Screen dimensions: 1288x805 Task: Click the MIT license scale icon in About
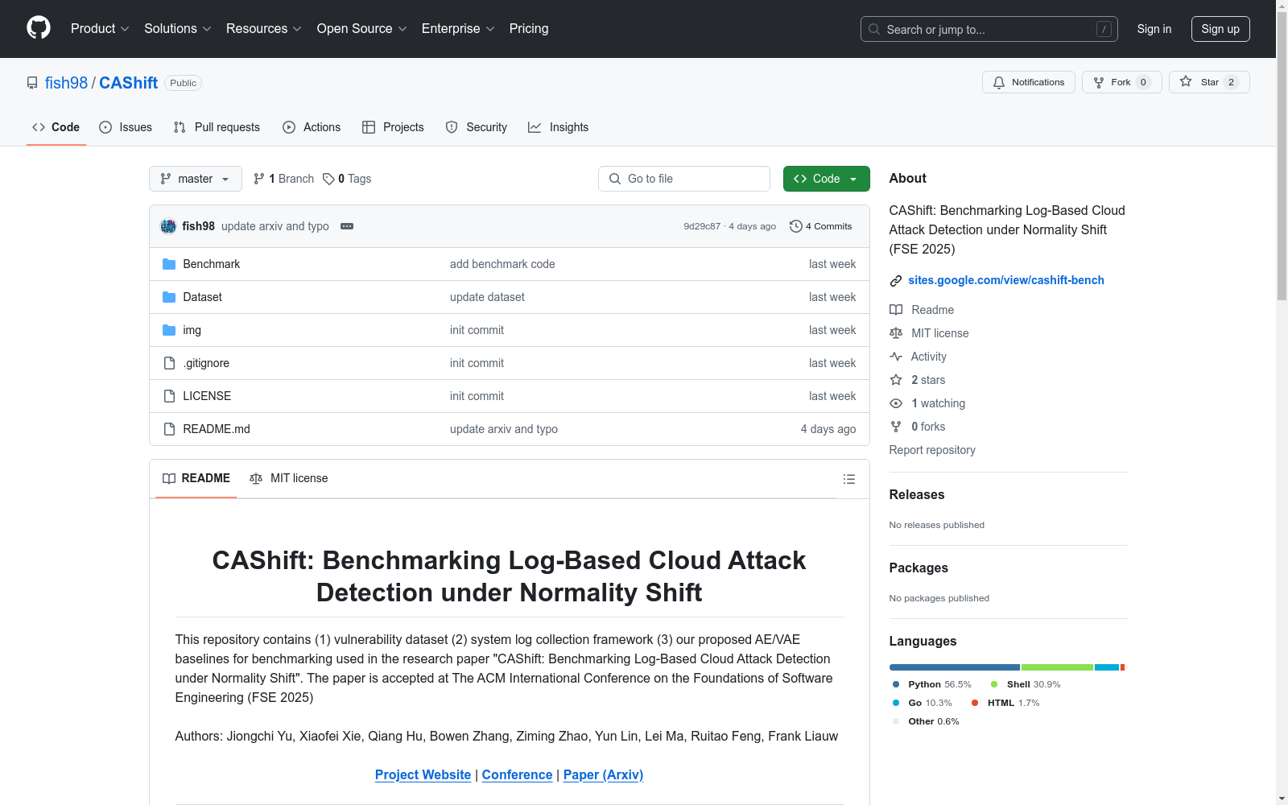point(896,333)
